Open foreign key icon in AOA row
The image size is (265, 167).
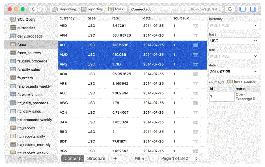pos(195,74)
